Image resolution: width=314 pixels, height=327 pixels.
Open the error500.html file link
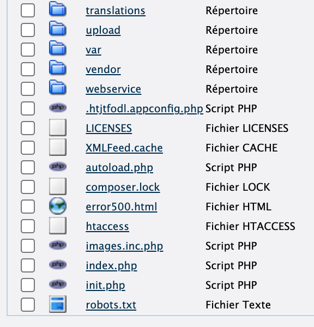[x=122, y=207]
